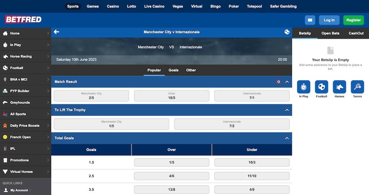Select Over 2.5 goals at 4/6

pos(172,176)
